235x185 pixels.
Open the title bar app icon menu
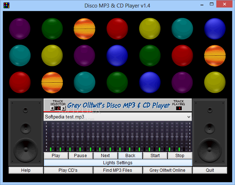click(6, 5)
